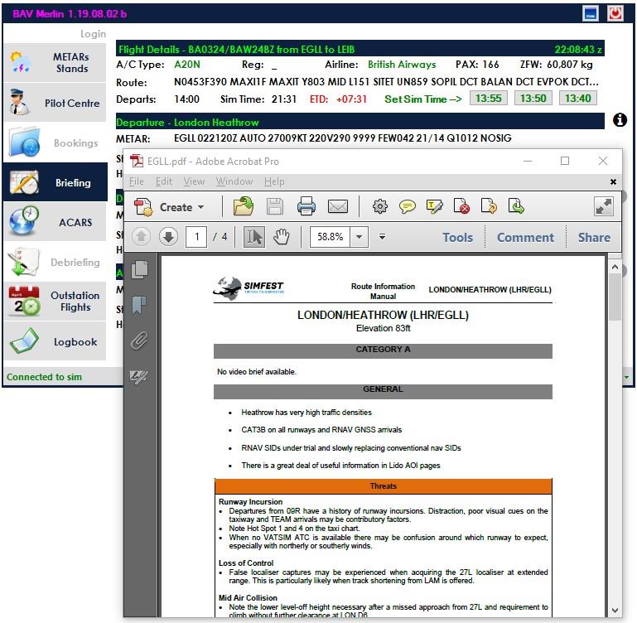The height and width of the screenshot is (623, 637).
Task: Open the Window menu in Acrobat
Action: pyautogui.click(x=234, y=181)
